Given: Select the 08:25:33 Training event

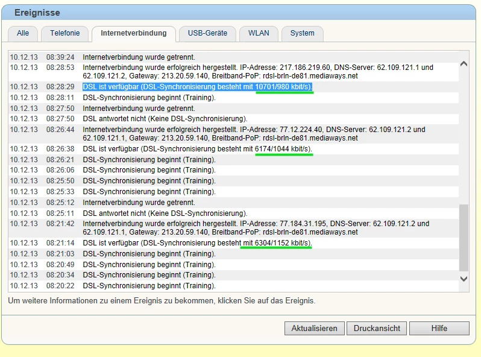Looking at the screenshot, I should coord(233,192).
